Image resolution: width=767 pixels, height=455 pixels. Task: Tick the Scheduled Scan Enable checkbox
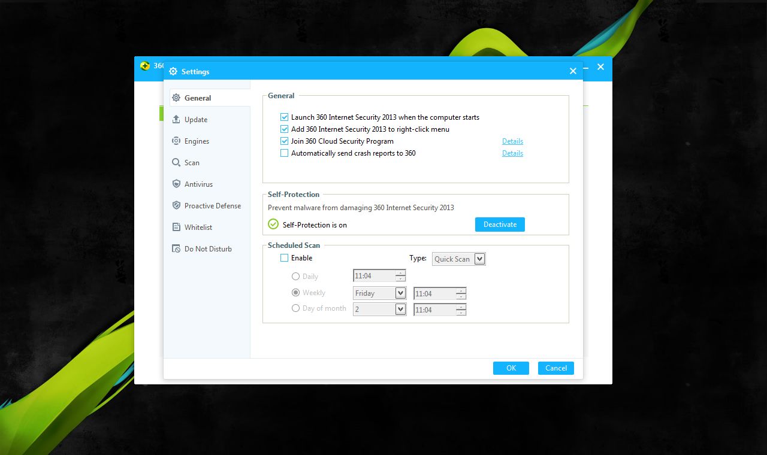pyautogui.click(x=285, y=258)
